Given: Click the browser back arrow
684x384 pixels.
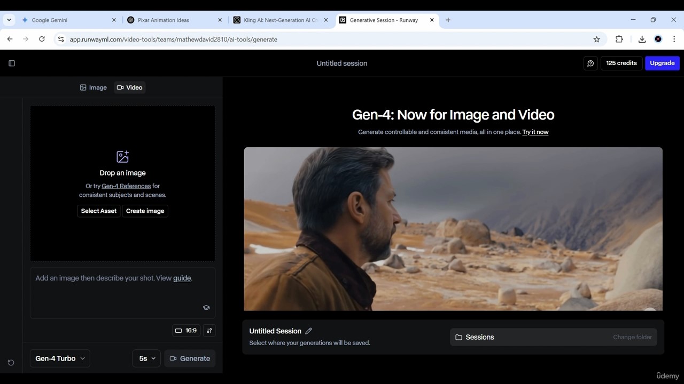Looking at the screenshot, I should click(x=10, y=39).
